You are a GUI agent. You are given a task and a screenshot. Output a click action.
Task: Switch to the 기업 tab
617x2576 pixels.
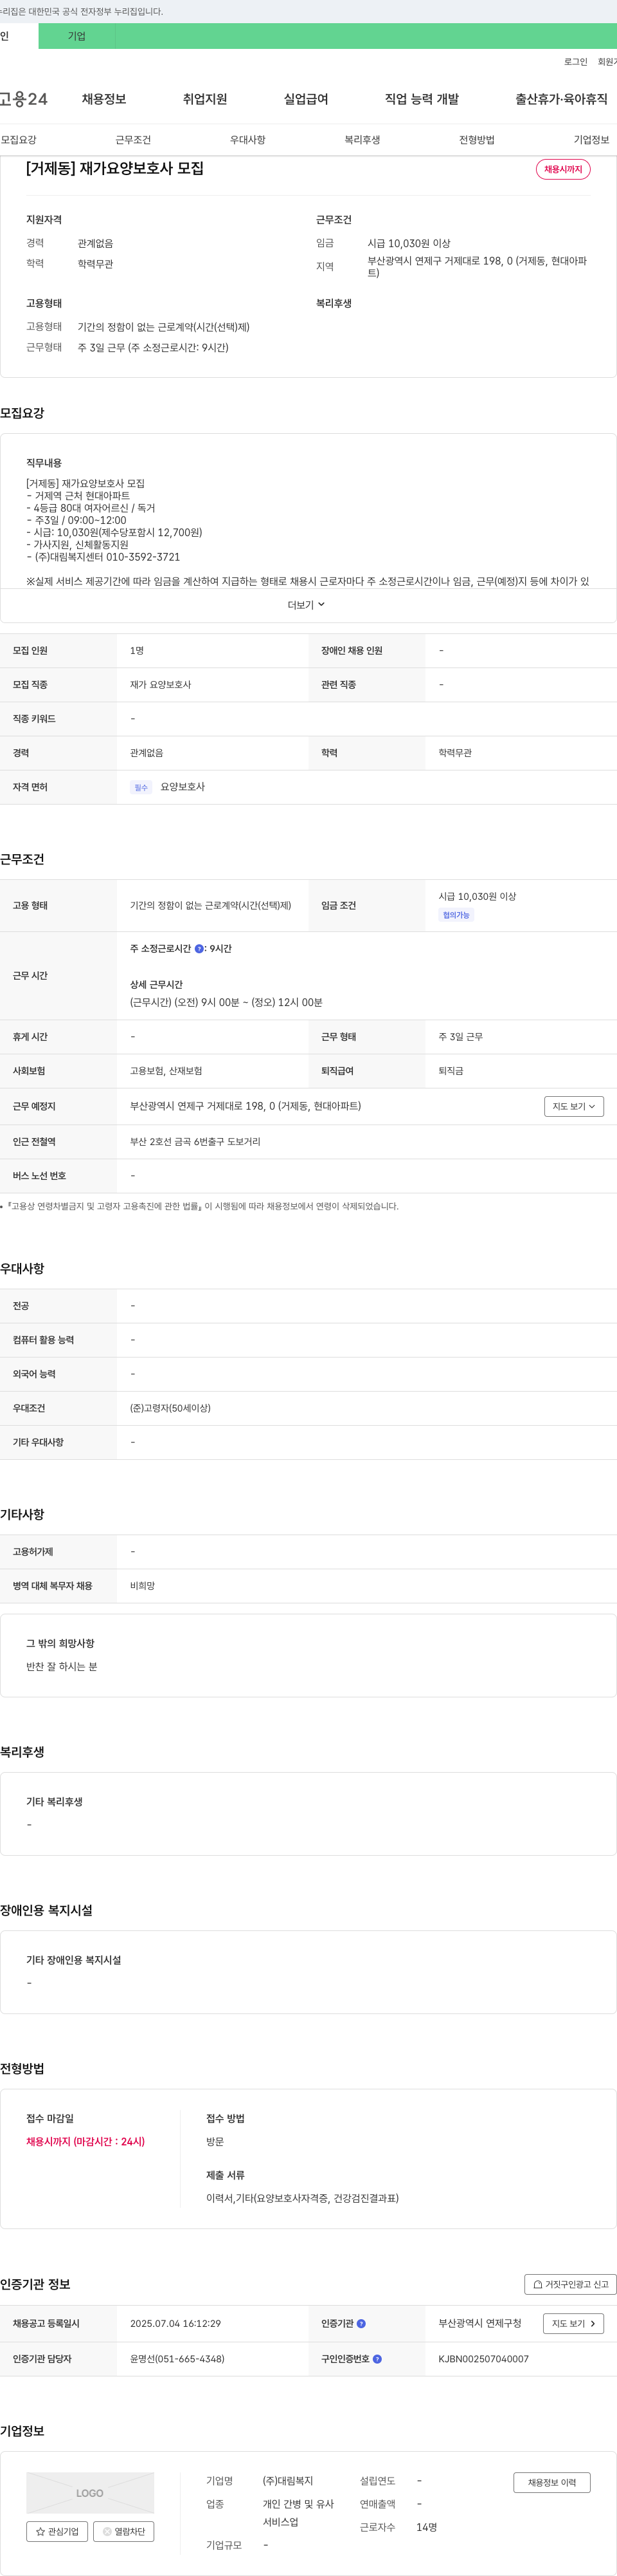(x=77, y=36)
